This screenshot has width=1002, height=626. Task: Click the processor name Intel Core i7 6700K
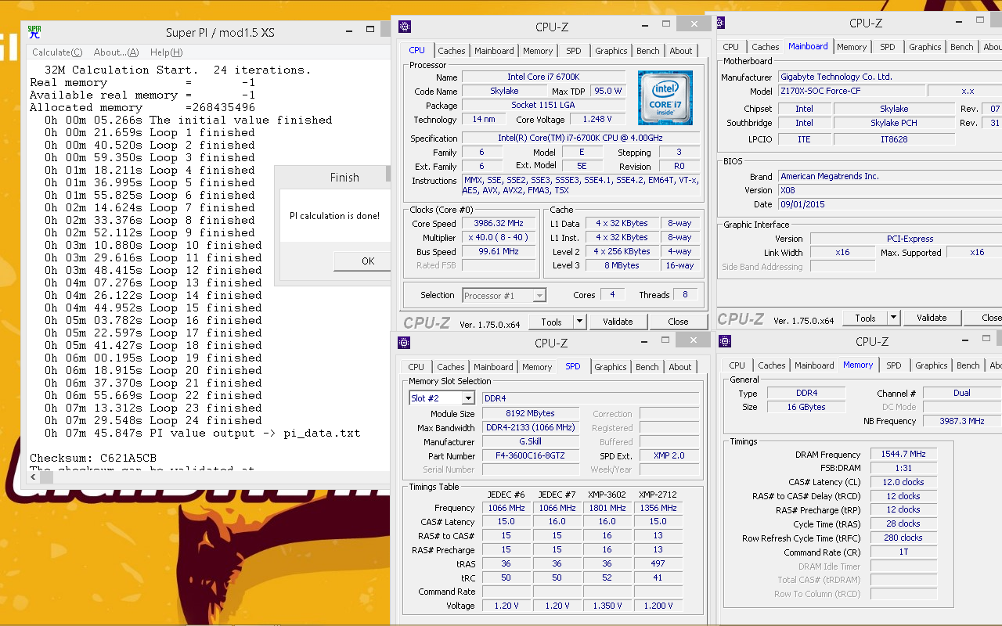(543, 77)
